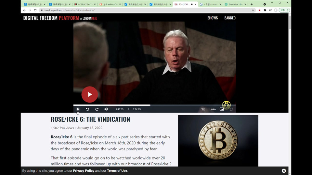Image resolution: width=312 pixels, height=175 pixels.
Task: Open the BANNED menu
Action: [230, 18]
